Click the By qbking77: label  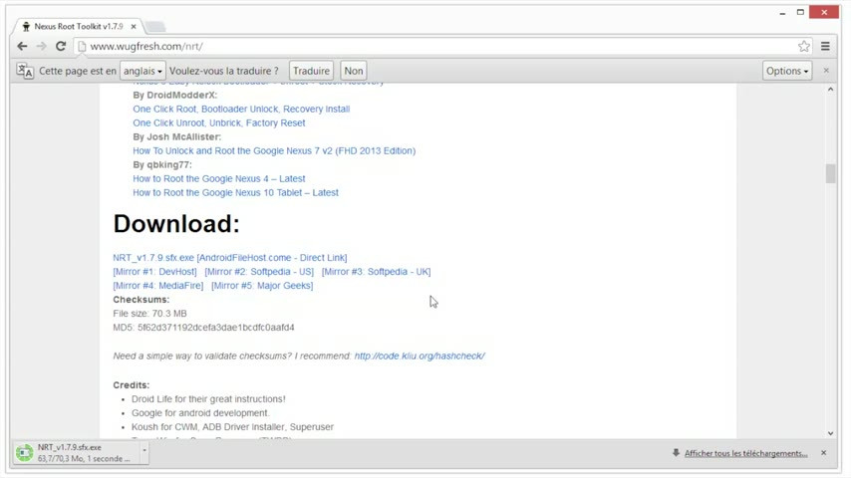click(x=162, y=165)
